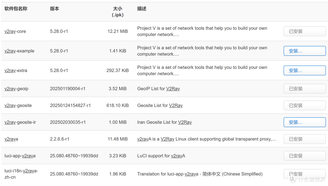This screenshot has width=328, height=186.
Task: Click the V2Ray link in GeoIP description
Action: [173, 88]
